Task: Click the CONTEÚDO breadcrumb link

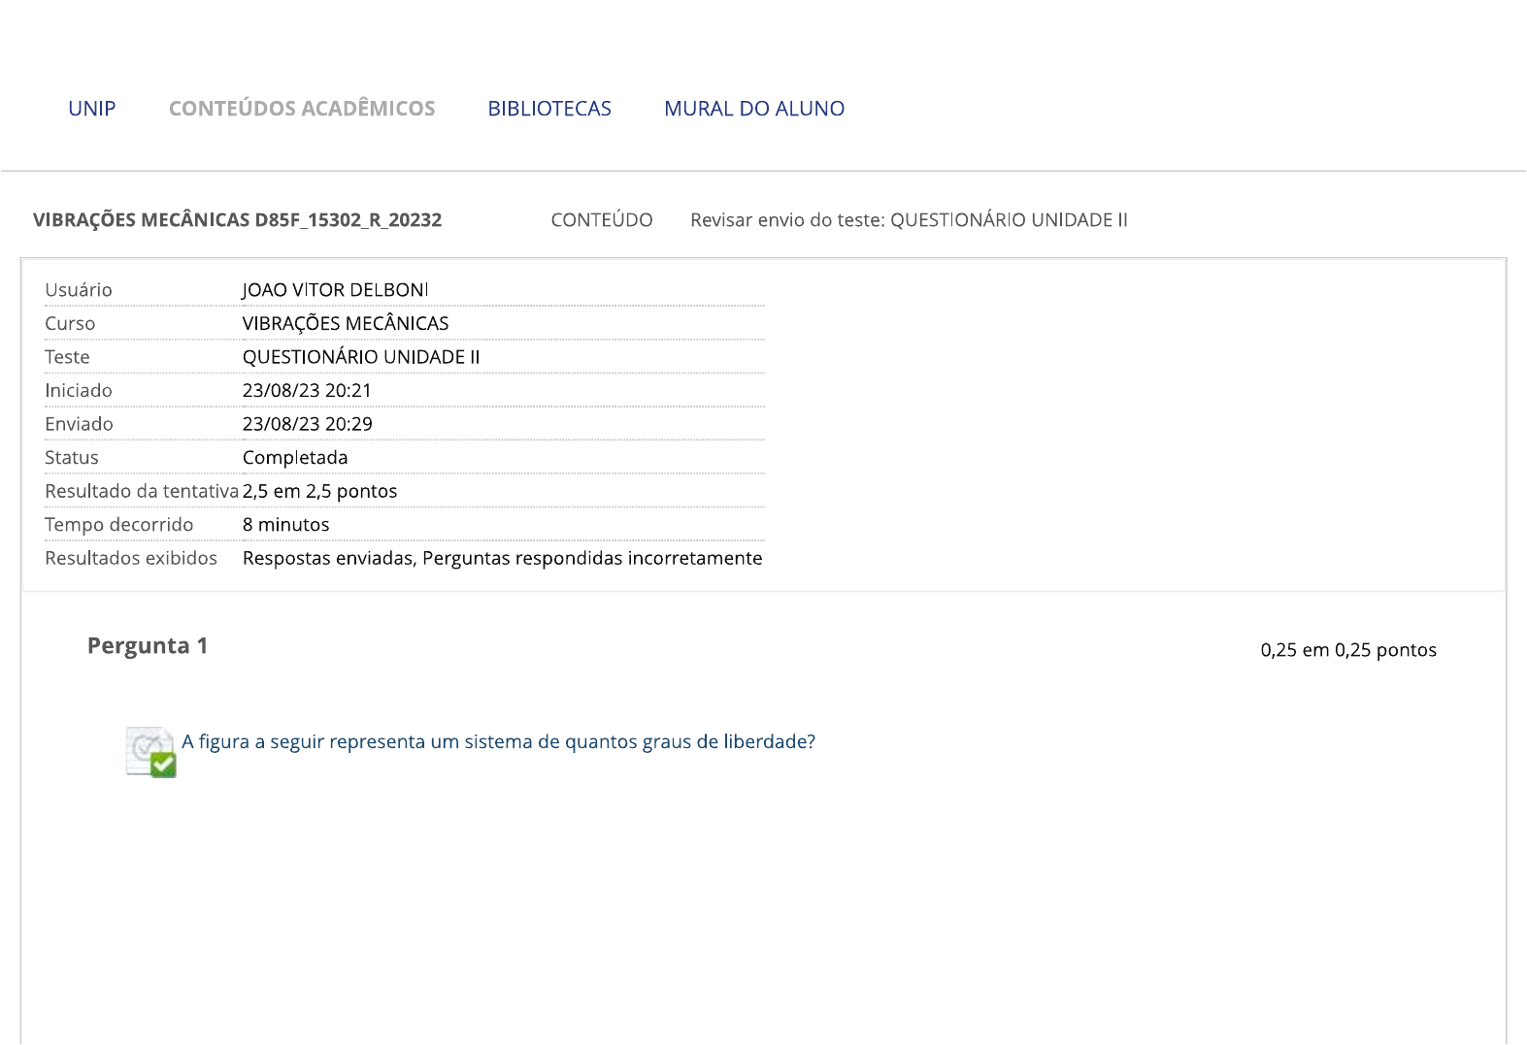Action: pyautogui.click(x=602, y=220)
